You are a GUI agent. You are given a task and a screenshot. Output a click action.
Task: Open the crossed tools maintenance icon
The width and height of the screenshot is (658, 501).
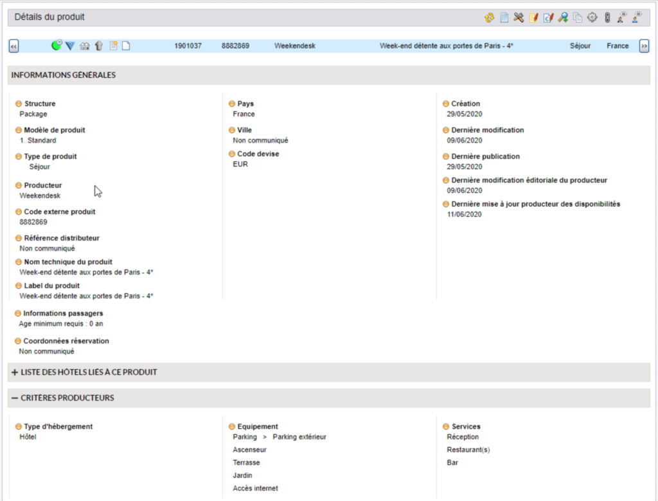click(519, 17)
